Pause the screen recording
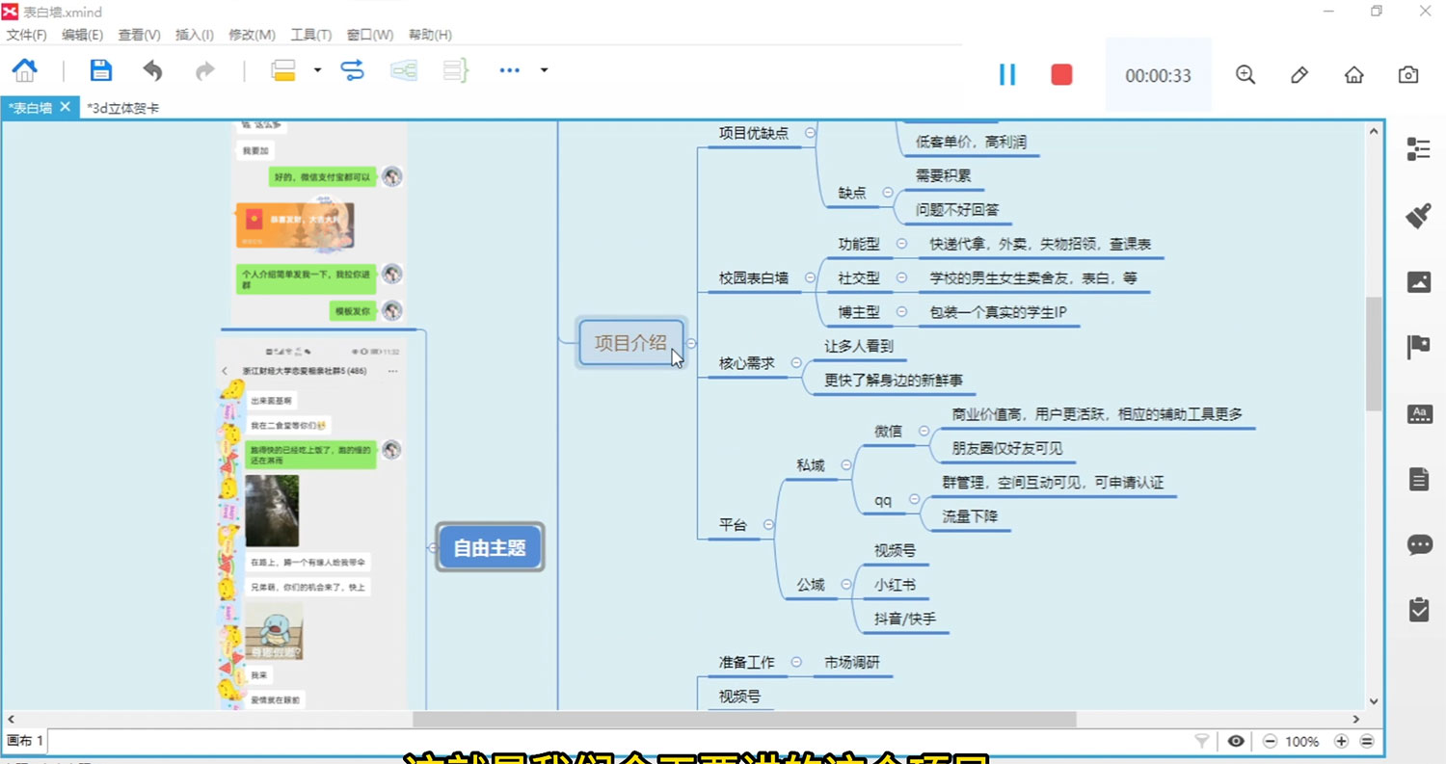Image resolution: width=1446 pixels, height=764 pixels. [1007, 73]
